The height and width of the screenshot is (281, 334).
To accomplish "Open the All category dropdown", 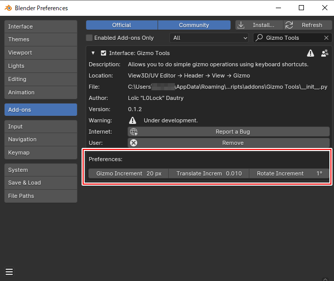I will pos(209,38).
